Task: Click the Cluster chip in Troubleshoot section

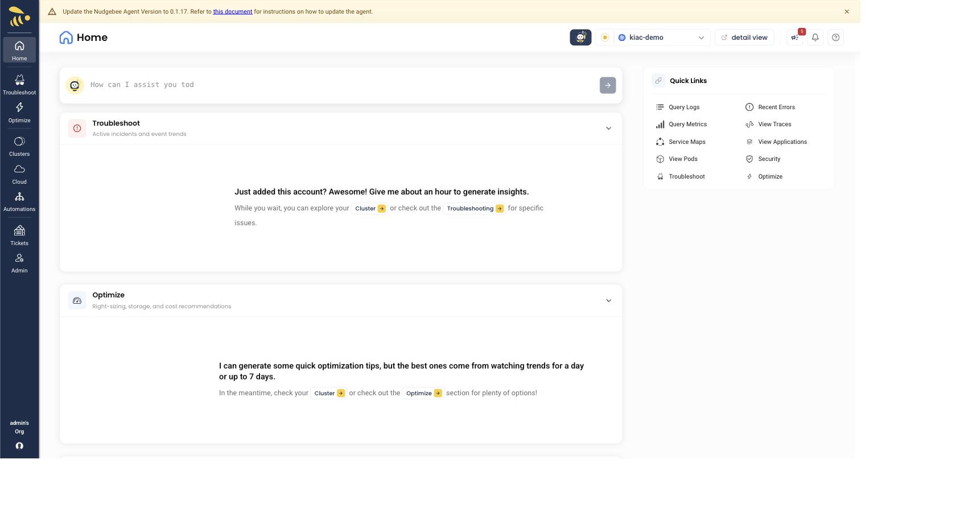Action: click(x=370, y=209)
